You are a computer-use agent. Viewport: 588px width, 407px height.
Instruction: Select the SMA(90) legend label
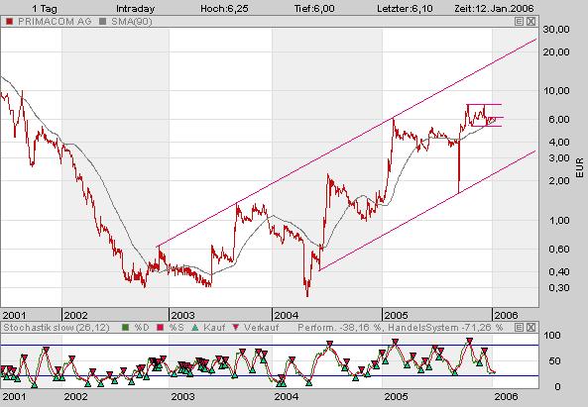click(132, 22)
